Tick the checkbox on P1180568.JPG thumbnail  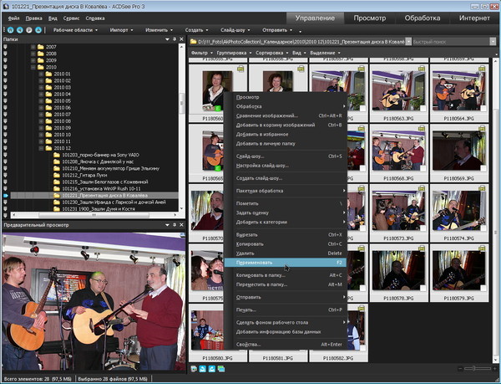(423, 168)
